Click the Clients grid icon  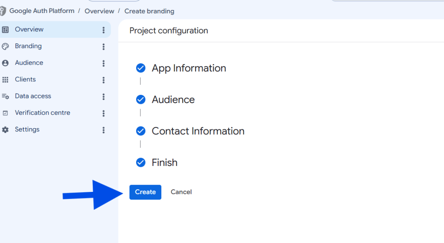5,80
